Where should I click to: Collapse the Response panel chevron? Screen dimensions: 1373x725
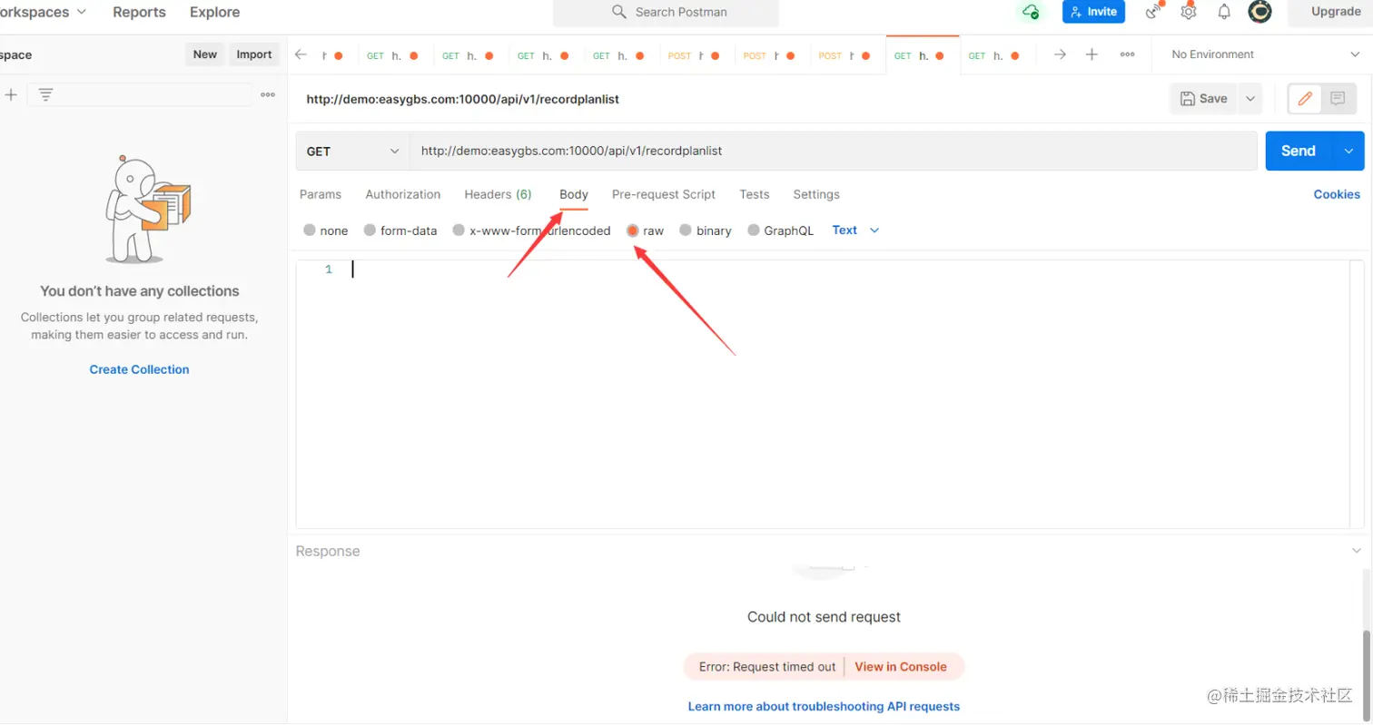1357,551
